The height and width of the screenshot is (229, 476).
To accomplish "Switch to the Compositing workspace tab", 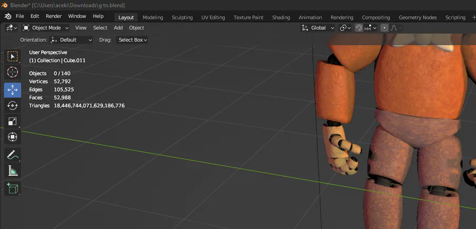I will [376, 17].
